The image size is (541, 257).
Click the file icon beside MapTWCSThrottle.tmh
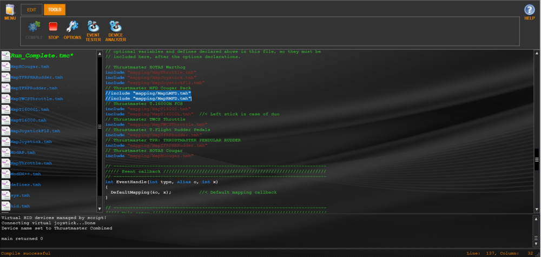coord(5,98)
